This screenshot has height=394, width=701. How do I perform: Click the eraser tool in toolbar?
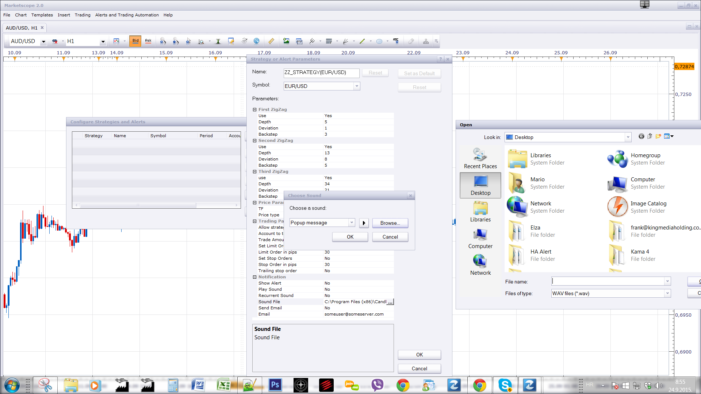click(x=411, y=41)
